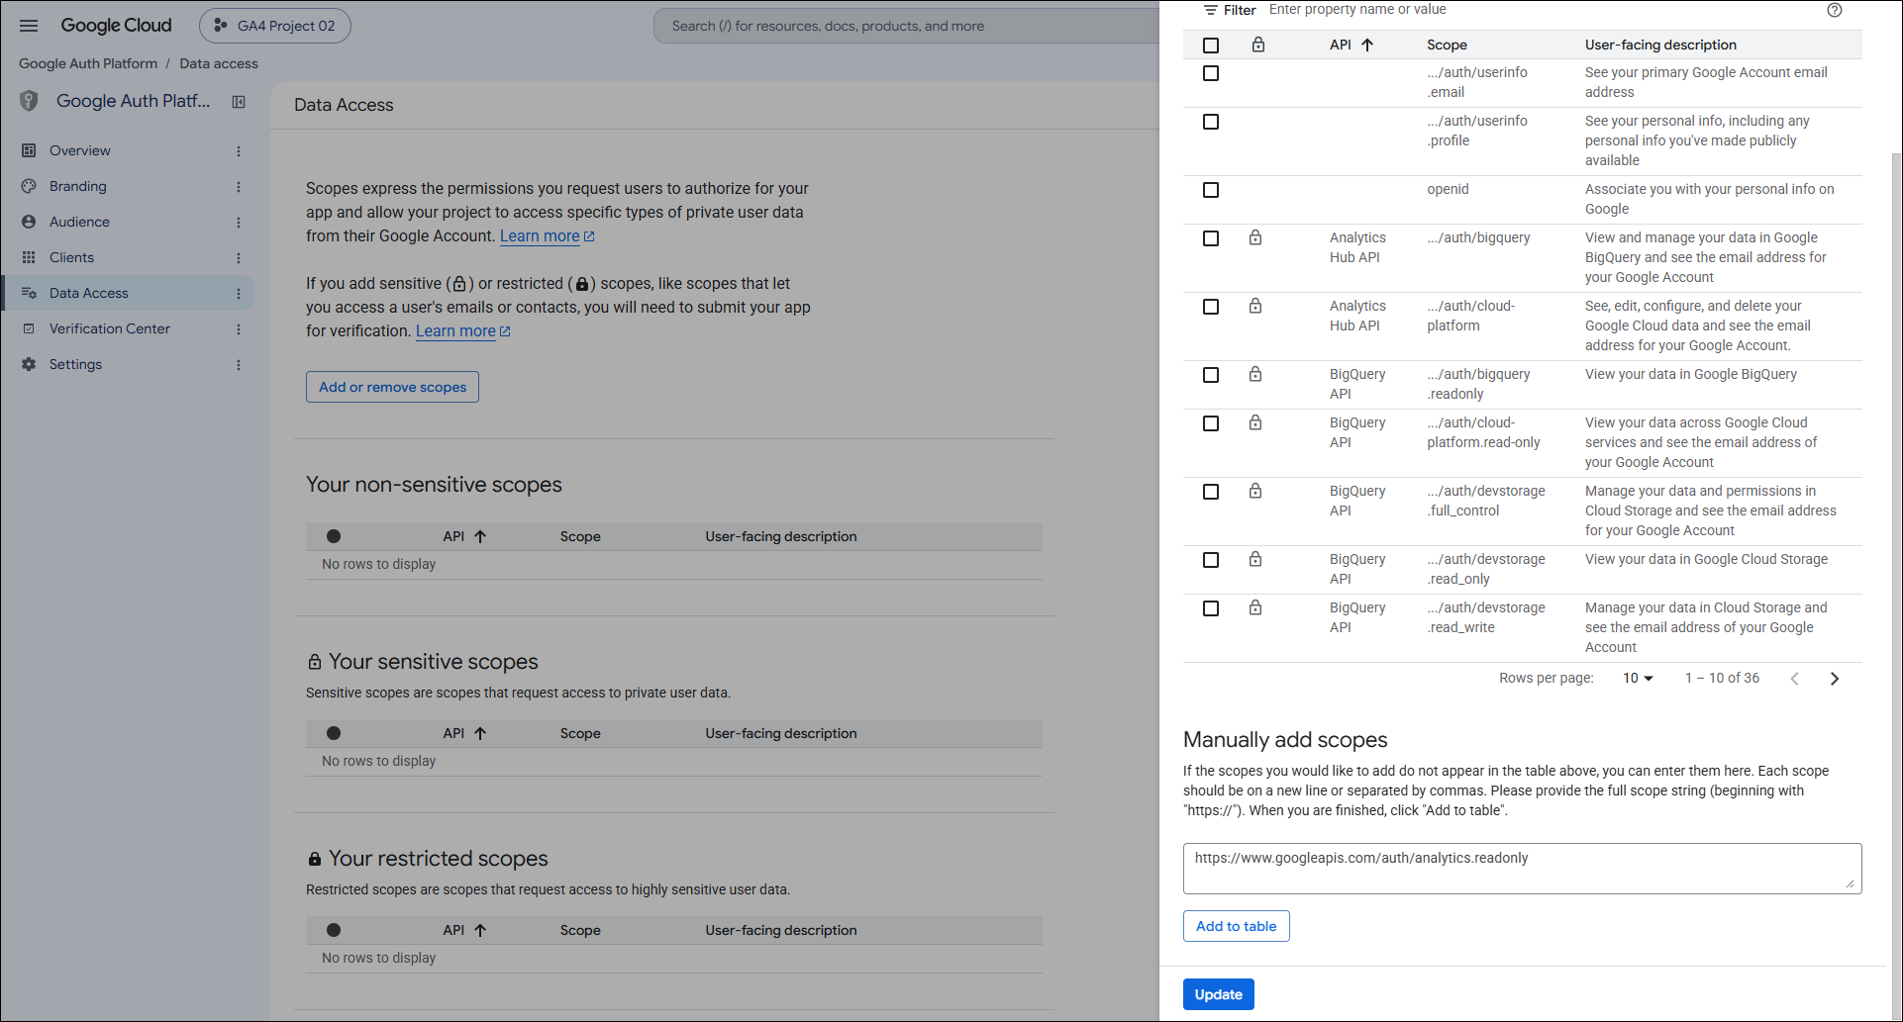1903x1022 pixels.
Task: Sort non-sensitive scopes by API arrow
Action: pyautogui.click(x=480, y=536)
